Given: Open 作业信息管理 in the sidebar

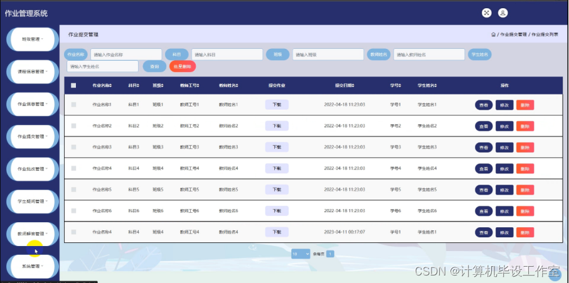Looking at the screenshot, I should coord(33,104).
